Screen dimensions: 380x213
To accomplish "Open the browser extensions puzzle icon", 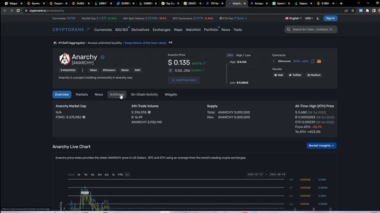I will pyautogui.click(x=368, y=11).
